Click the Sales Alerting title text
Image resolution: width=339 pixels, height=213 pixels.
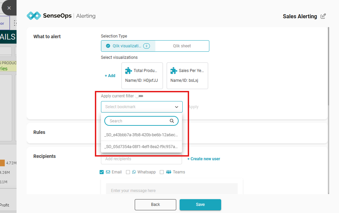tap(300, 16)
